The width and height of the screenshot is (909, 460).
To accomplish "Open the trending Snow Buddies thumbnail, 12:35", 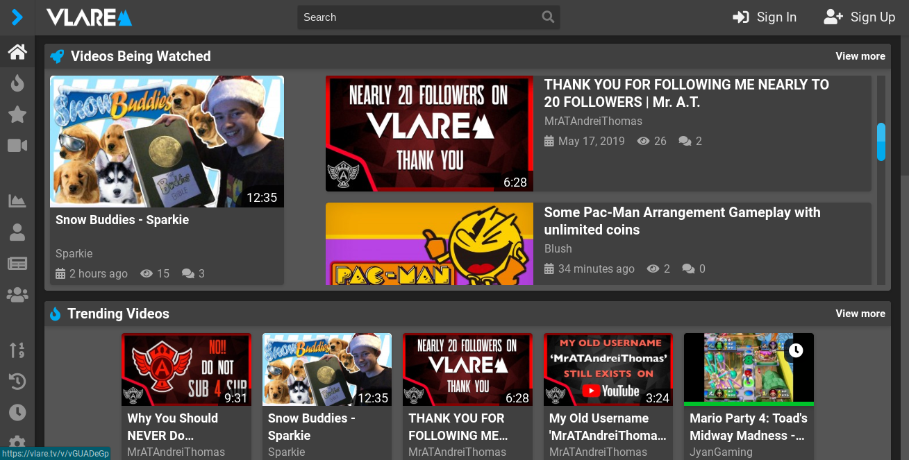I will pos(327,369).
